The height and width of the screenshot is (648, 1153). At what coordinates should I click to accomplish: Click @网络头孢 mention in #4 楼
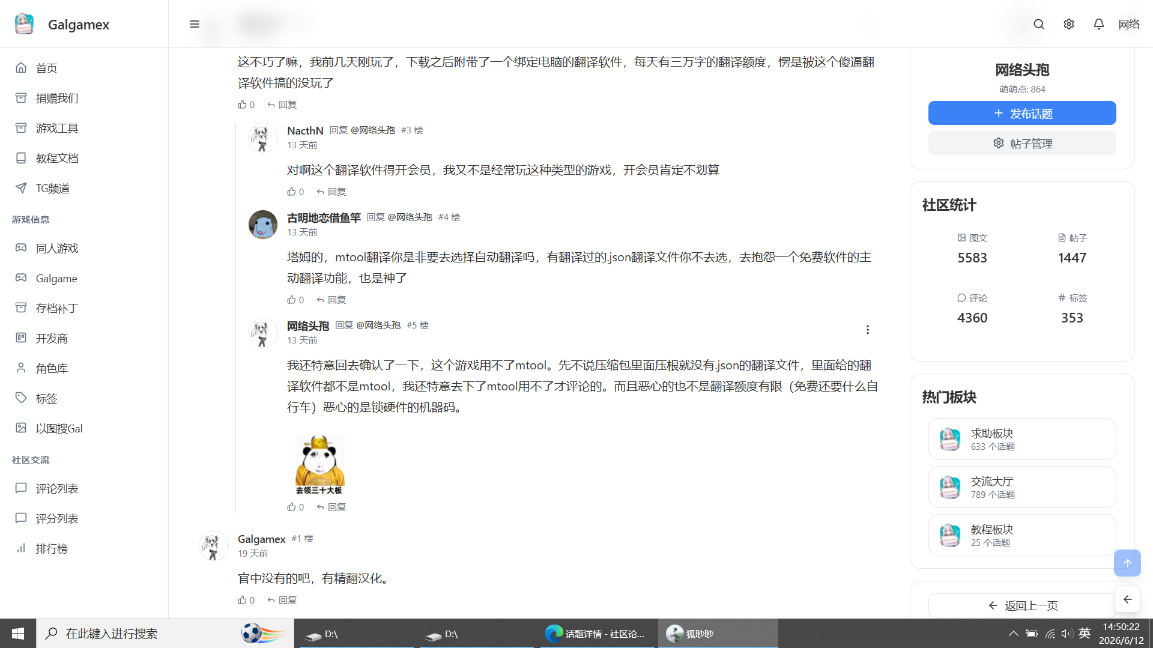410,217
